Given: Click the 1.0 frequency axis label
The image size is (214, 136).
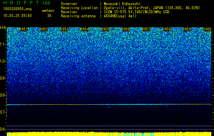Looking at the screenshot, I should (x=3, y=61).
